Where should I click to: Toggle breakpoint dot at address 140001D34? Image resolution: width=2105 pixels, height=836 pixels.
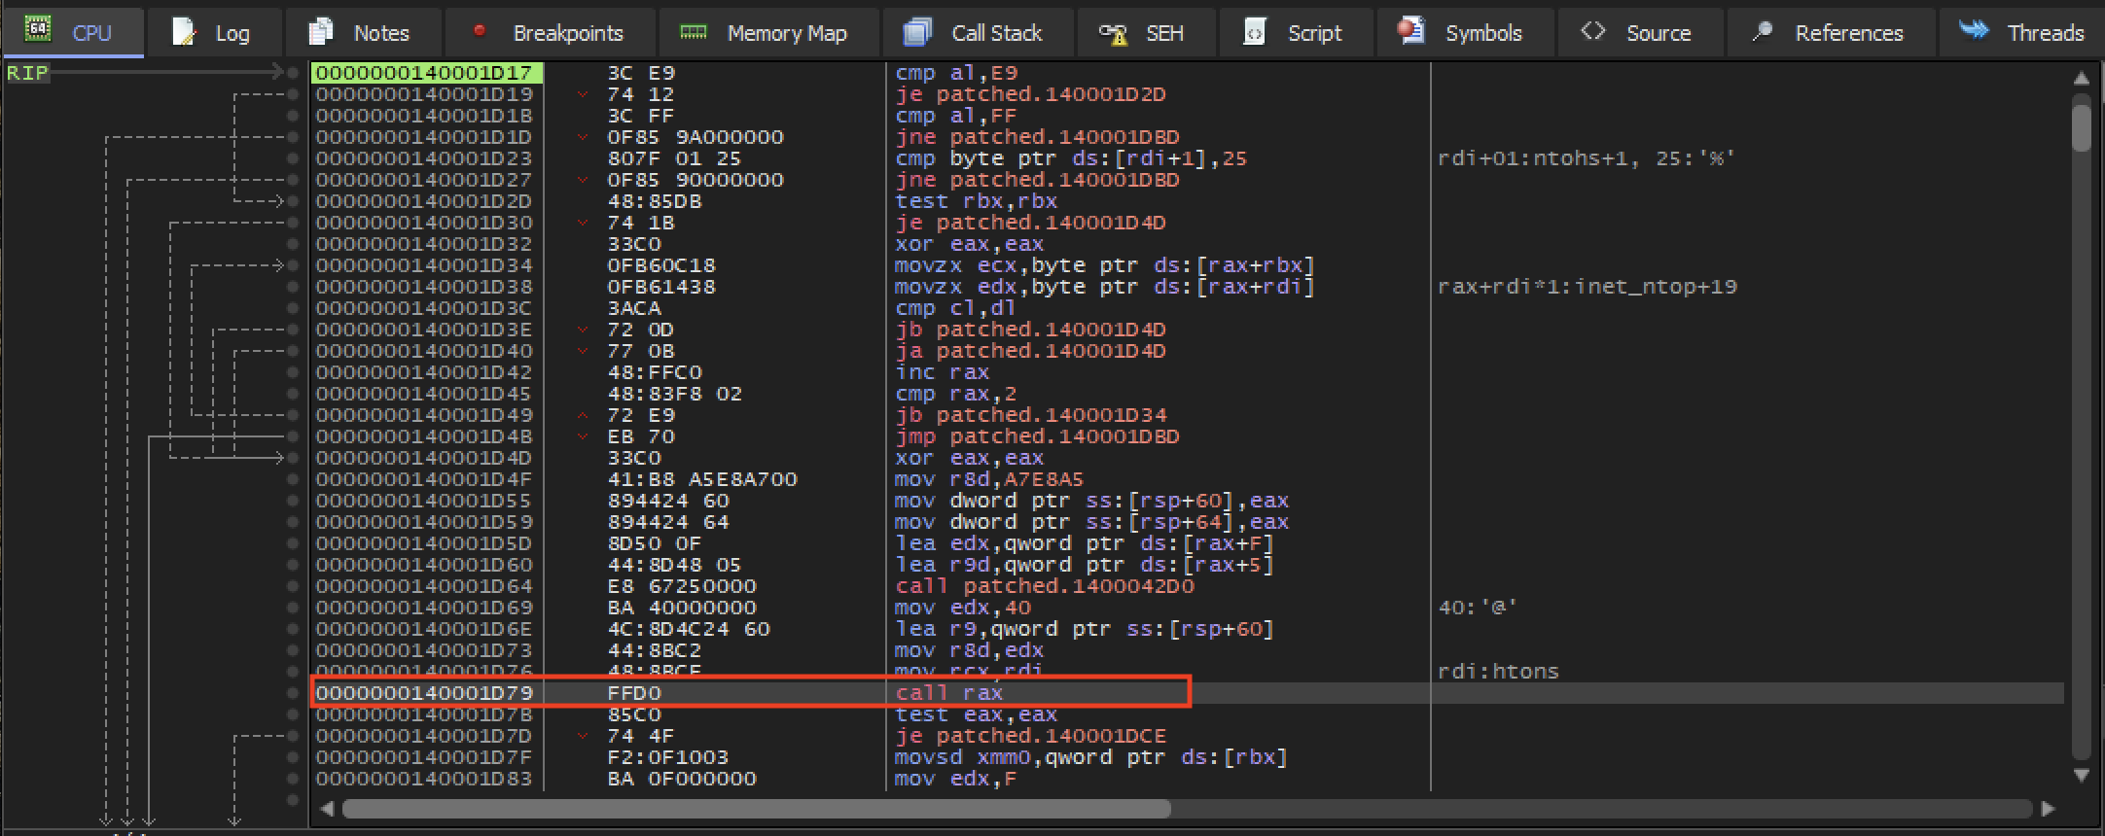point(293,265)
